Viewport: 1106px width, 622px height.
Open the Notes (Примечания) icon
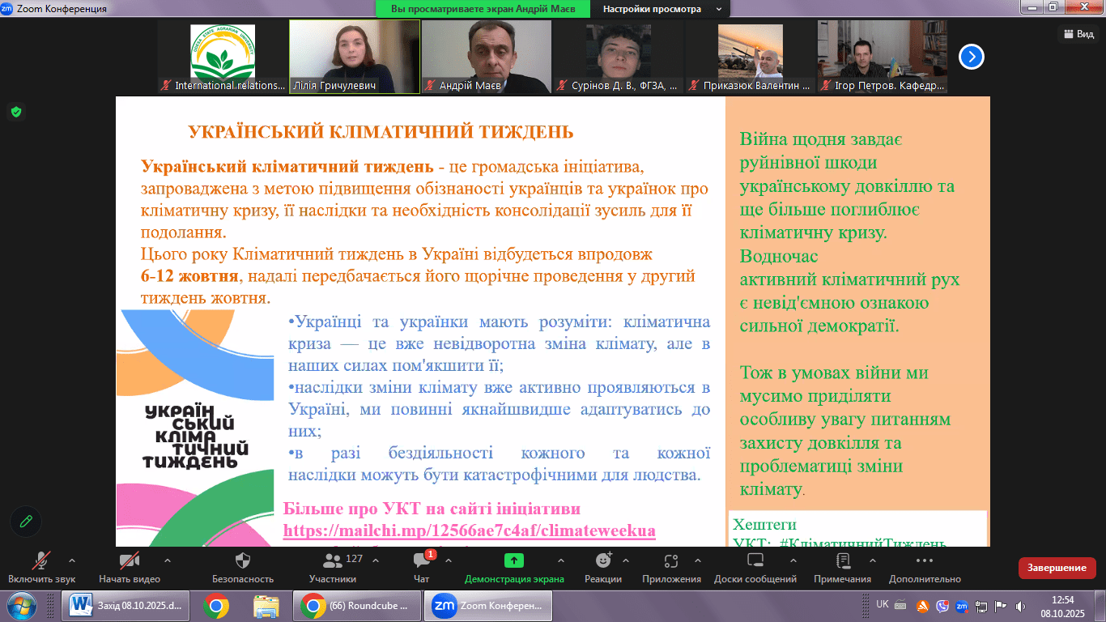point(843,560)
